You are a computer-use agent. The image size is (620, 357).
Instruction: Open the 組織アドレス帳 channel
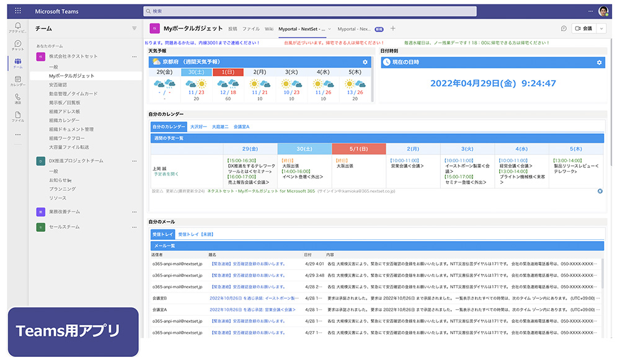(64, 112)
